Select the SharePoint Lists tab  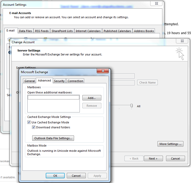[x=62, y=31]
